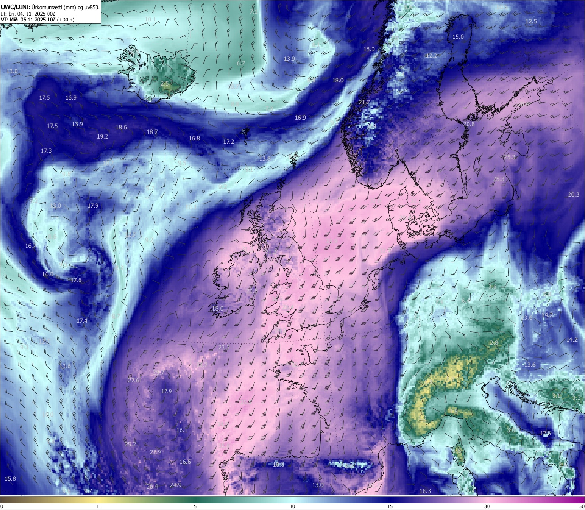Click the map value 18.3
Viewport: 585px width, 510px height.
click(425, 491)
